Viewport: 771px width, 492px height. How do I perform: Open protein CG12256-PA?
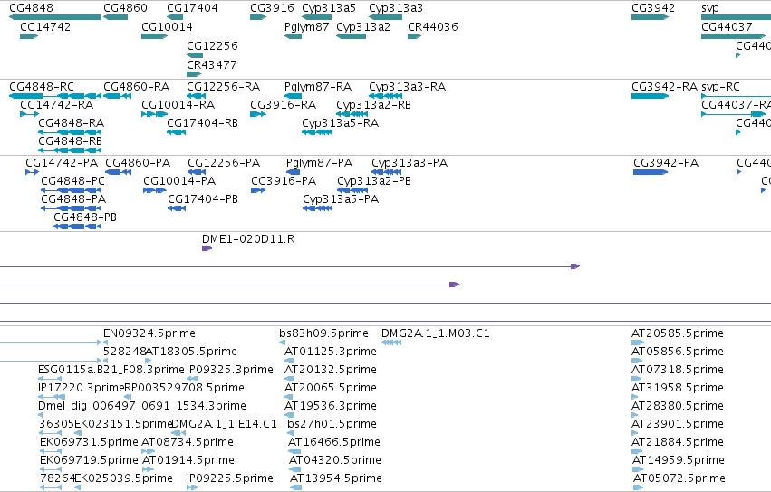tap(224, 163)
